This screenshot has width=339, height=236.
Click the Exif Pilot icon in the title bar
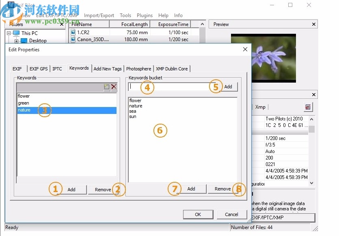pos(11,5)
